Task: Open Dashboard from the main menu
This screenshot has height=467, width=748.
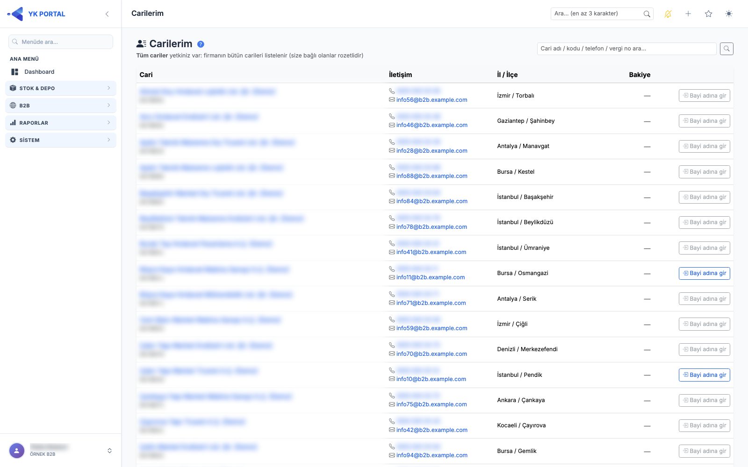Action: pyautogui.click(x=61, y=72)
